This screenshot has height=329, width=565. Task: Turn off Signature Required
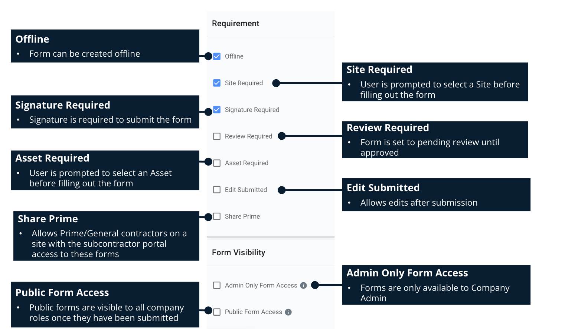(217, 110)
